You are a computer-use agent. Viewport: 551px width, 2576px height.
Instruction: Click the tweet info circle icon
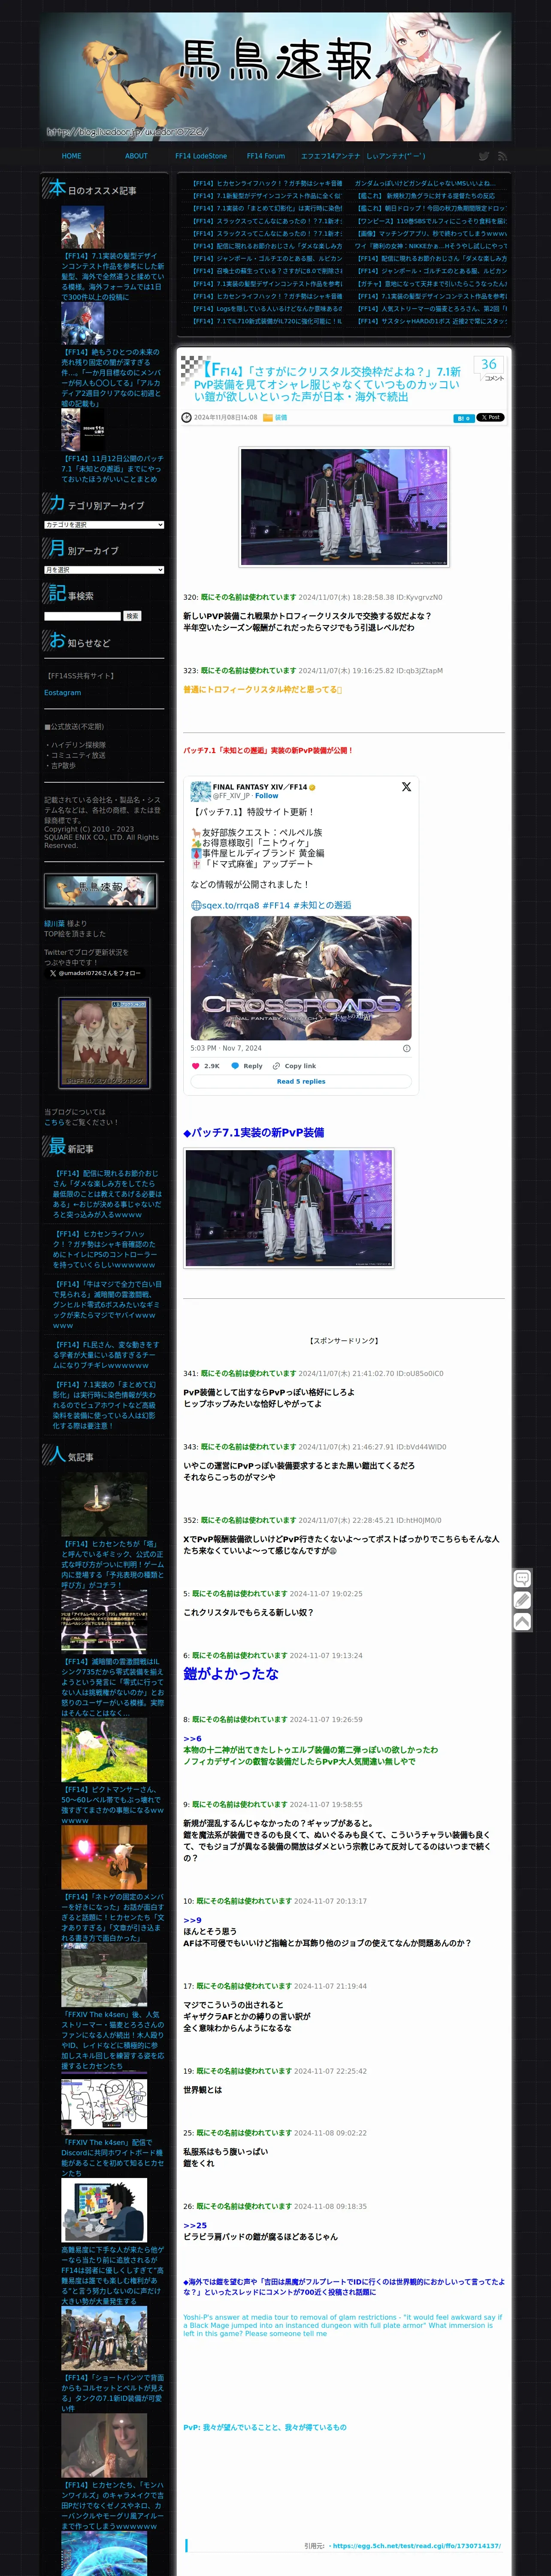tap(406, 1048)
